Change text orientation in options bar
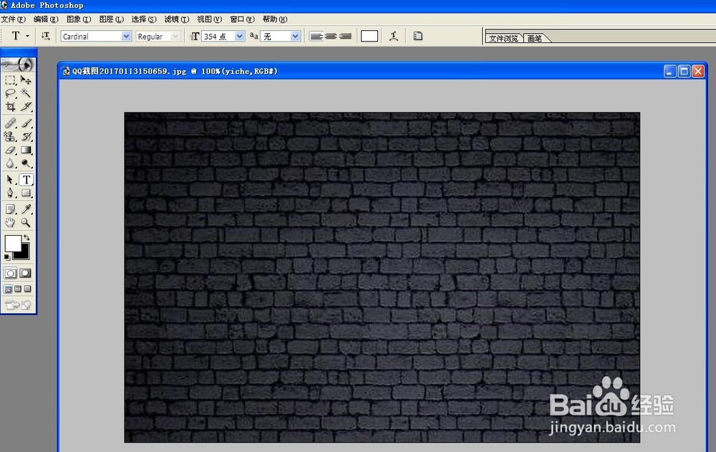The width and height of the screenshot is (716, 452). pos(45,36)
